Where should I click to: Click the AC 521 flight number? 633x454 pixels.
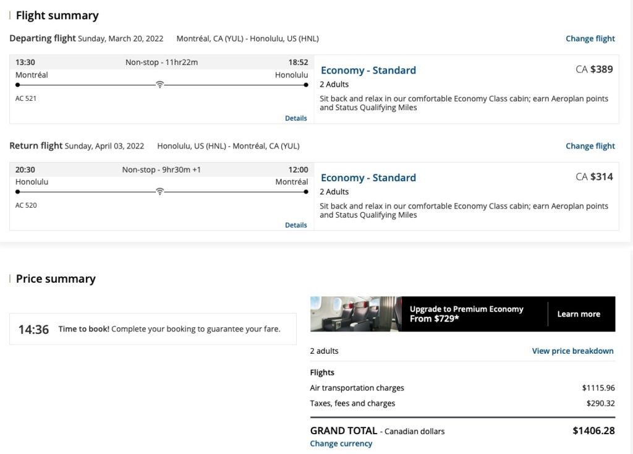tap(25, 98)
